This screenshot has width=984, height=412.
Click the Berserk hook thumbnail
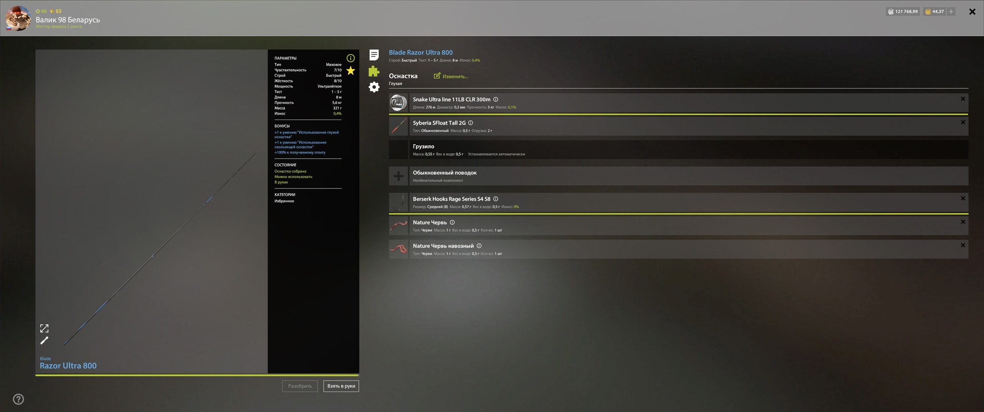[398, 203]
